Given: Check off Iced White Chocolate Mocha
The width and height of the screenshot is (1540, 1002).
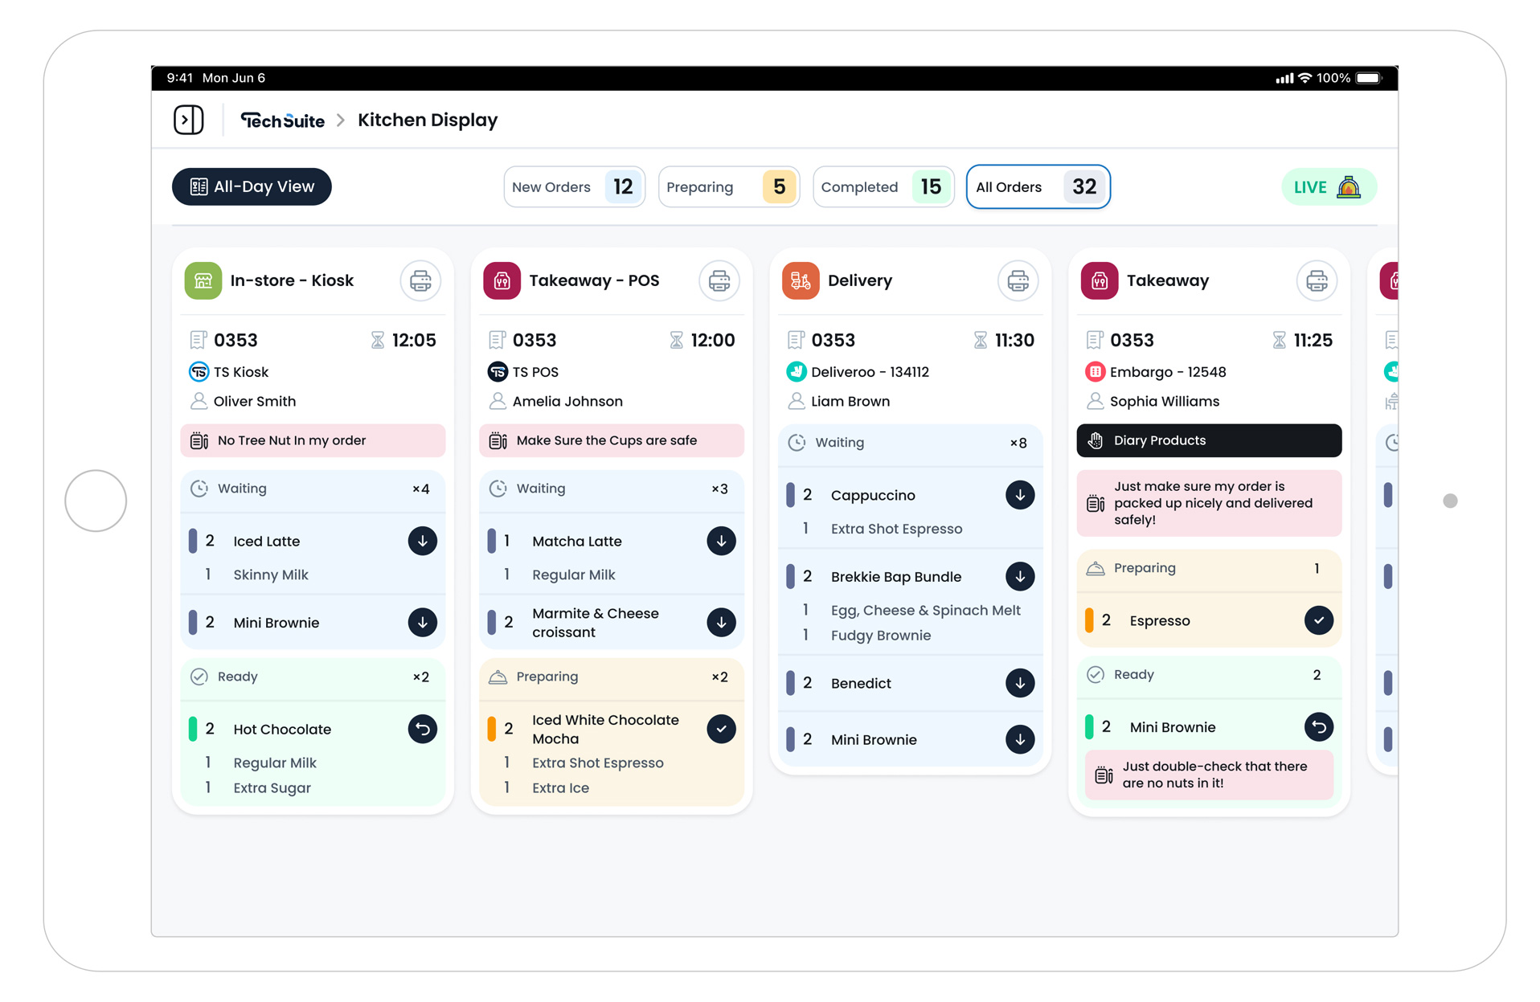Looking at the screenshot, I should click(721, 729).
